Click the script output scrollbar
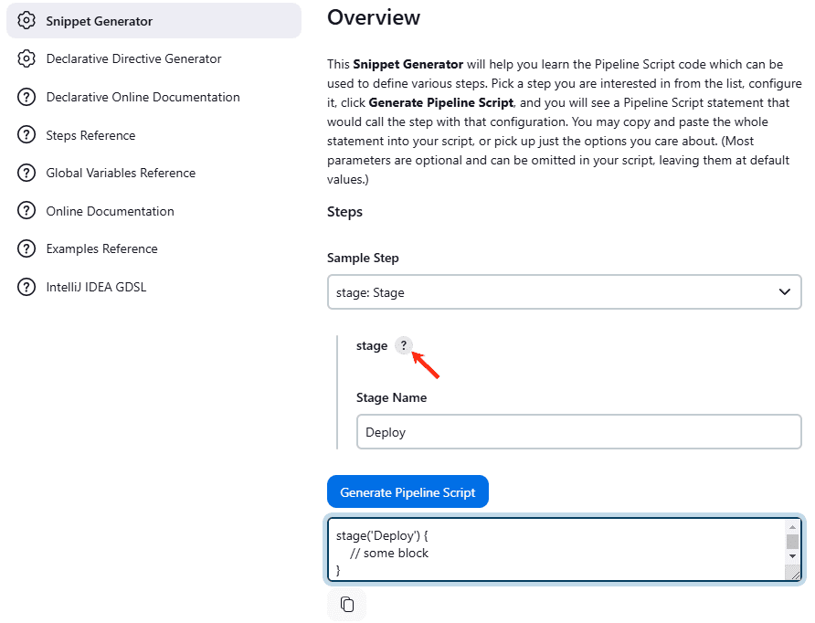The image size is (815, 623). tap(792, 548)
